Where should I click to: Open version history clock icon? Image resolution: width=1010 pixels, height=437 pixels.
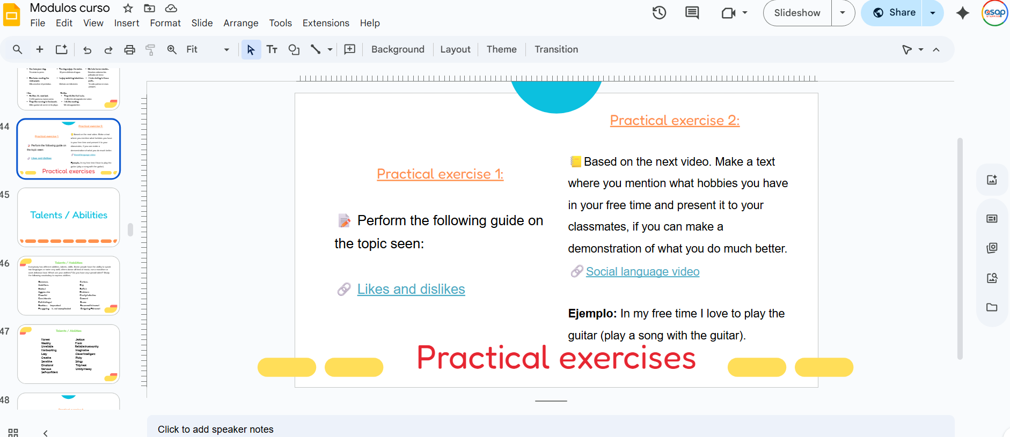point(659,13)
